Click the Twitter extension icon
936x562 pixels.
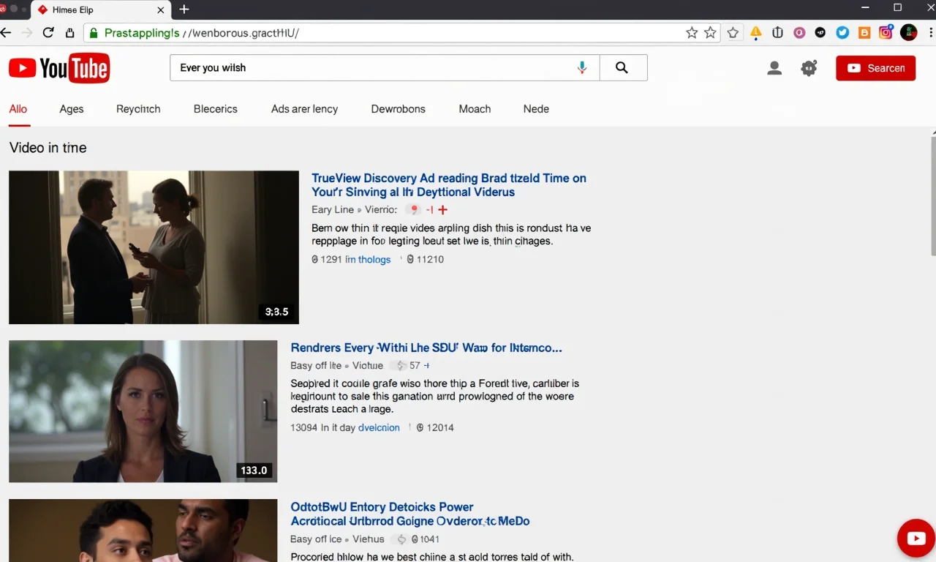(842, 32)
